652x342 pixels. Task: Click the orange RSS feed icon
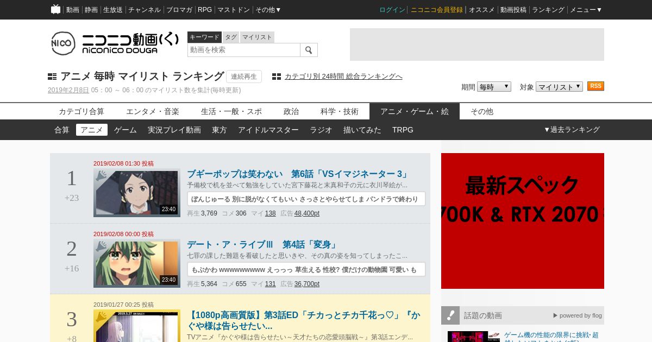click(x=595, y=86)
